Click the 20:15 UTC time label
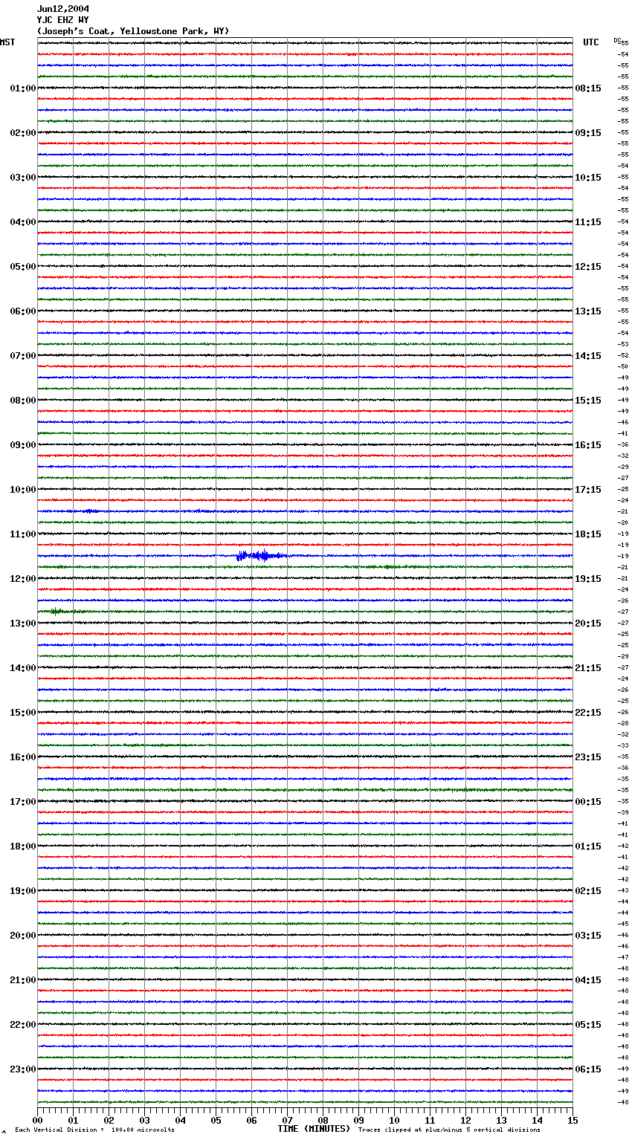This screenshot has width=632, height=1140. pos(588,624)
